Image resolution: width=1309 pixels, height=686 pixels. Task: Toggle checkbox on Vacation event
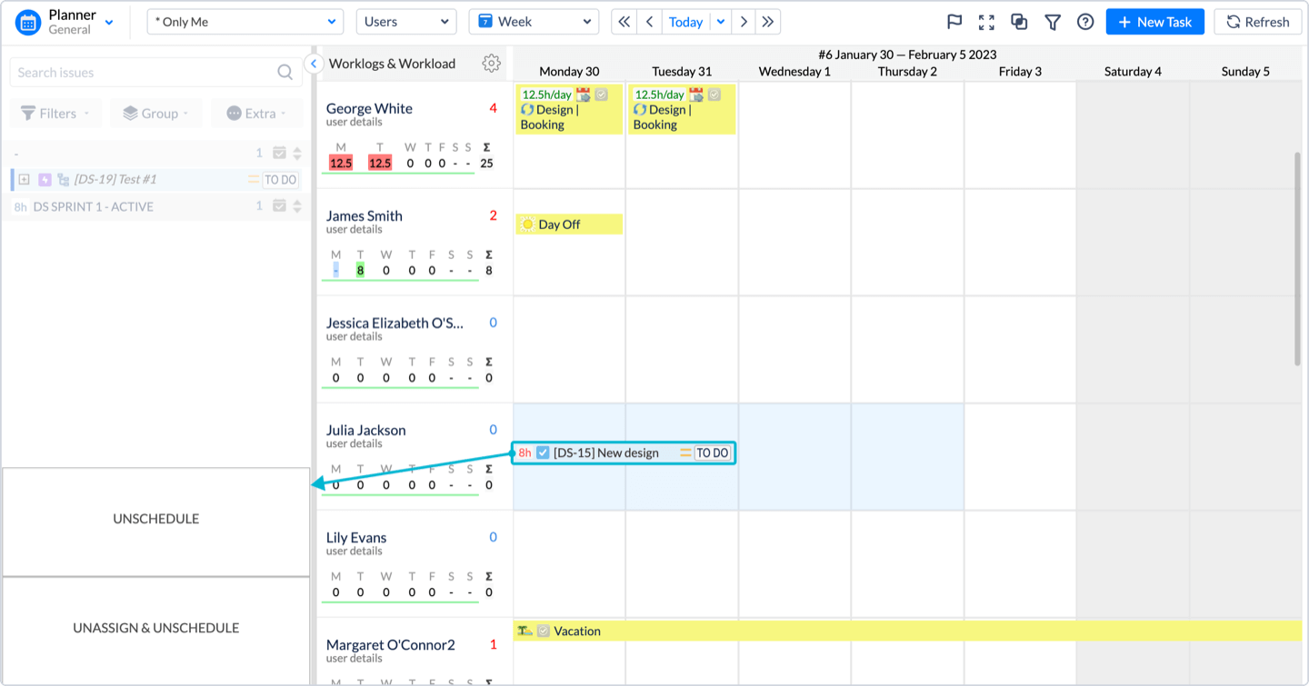pyautogui.click(x=543, y=631)
